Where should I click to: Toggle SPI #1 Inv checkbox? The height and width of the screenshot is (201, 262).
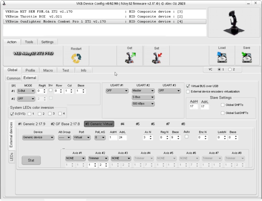[51, 90]
